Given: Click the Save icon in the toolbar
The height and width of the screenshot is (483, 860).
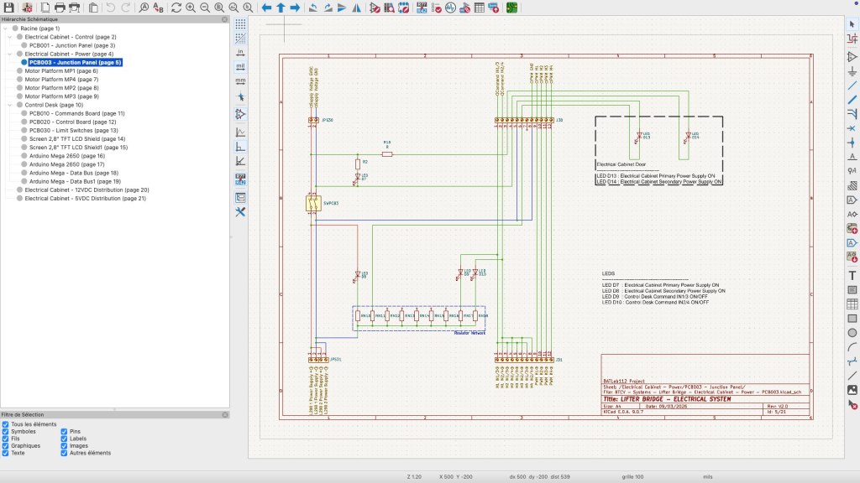Looking at the screenshot, I should coord(8,8).
